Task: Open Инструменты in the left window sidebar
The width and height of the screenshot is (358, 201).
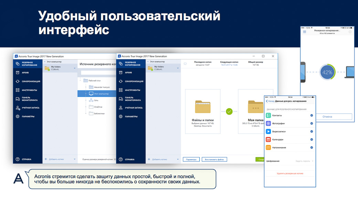Action: coord(28,90)
